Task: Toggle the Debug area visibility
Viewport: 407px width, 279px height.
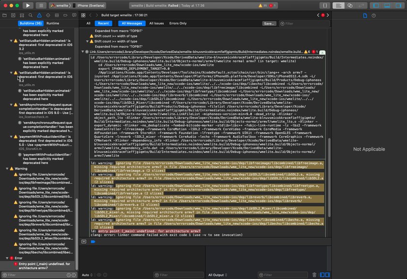Action: click(387, 5)
